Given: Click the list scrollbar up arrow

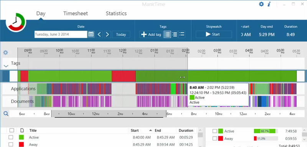Looking at the screenshot, I should [x=200, y=130].
